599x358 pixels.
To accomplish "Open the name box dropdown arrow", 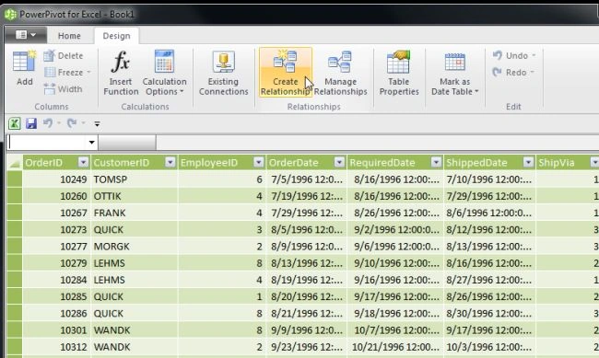I will click(91, 143).
